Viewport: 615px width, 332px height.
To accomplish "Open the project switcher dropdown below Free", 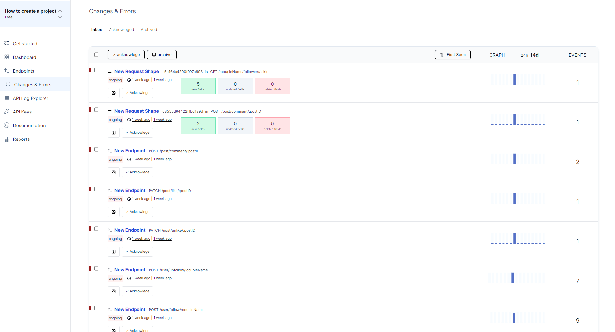I will [60, 17].
